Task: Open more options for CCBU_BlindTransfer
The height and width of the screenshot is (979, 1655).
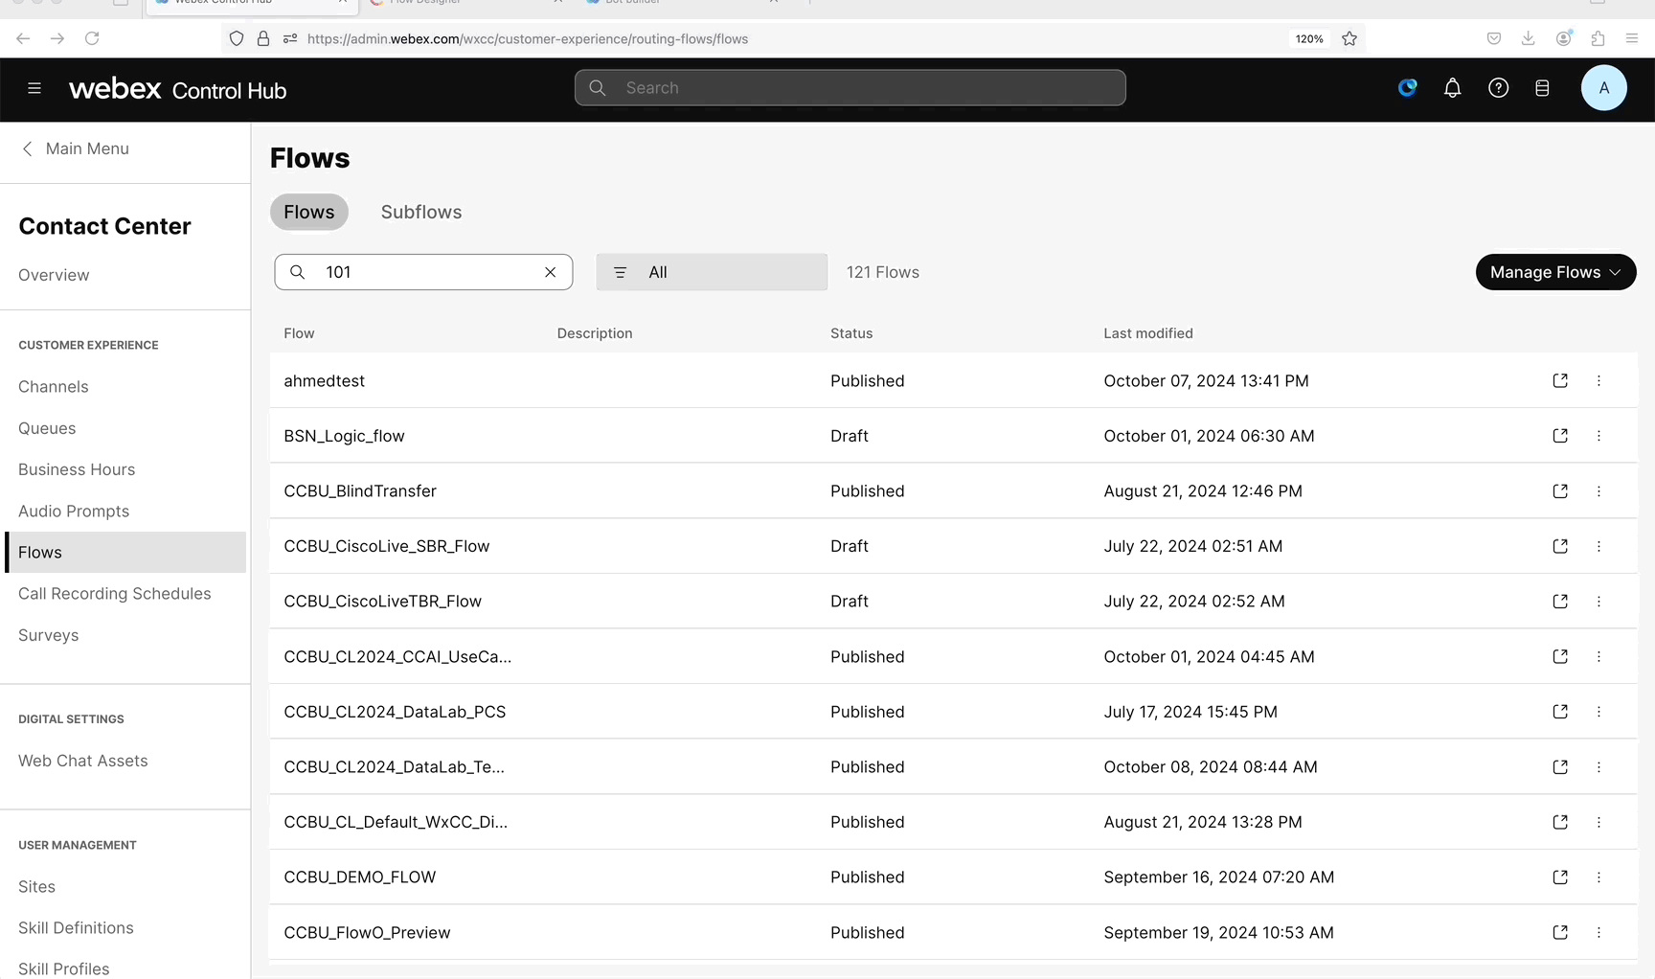Action: coord(1598,491)
